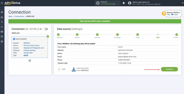184x94 pixels.
Task: Go to the Test step
Action: (x=158, y=35)
